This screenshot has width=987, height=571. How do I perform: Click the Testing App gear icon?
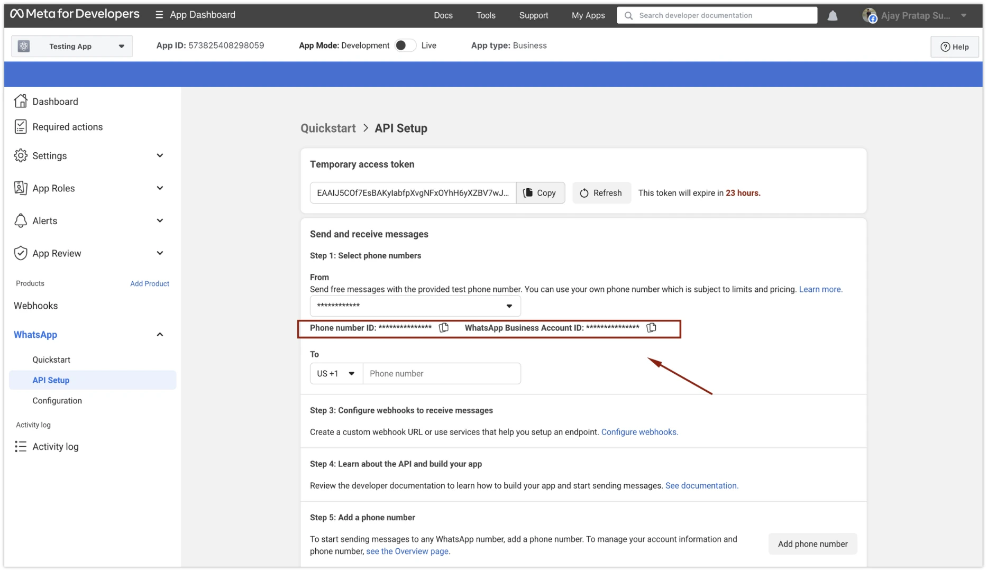point(24,46)
